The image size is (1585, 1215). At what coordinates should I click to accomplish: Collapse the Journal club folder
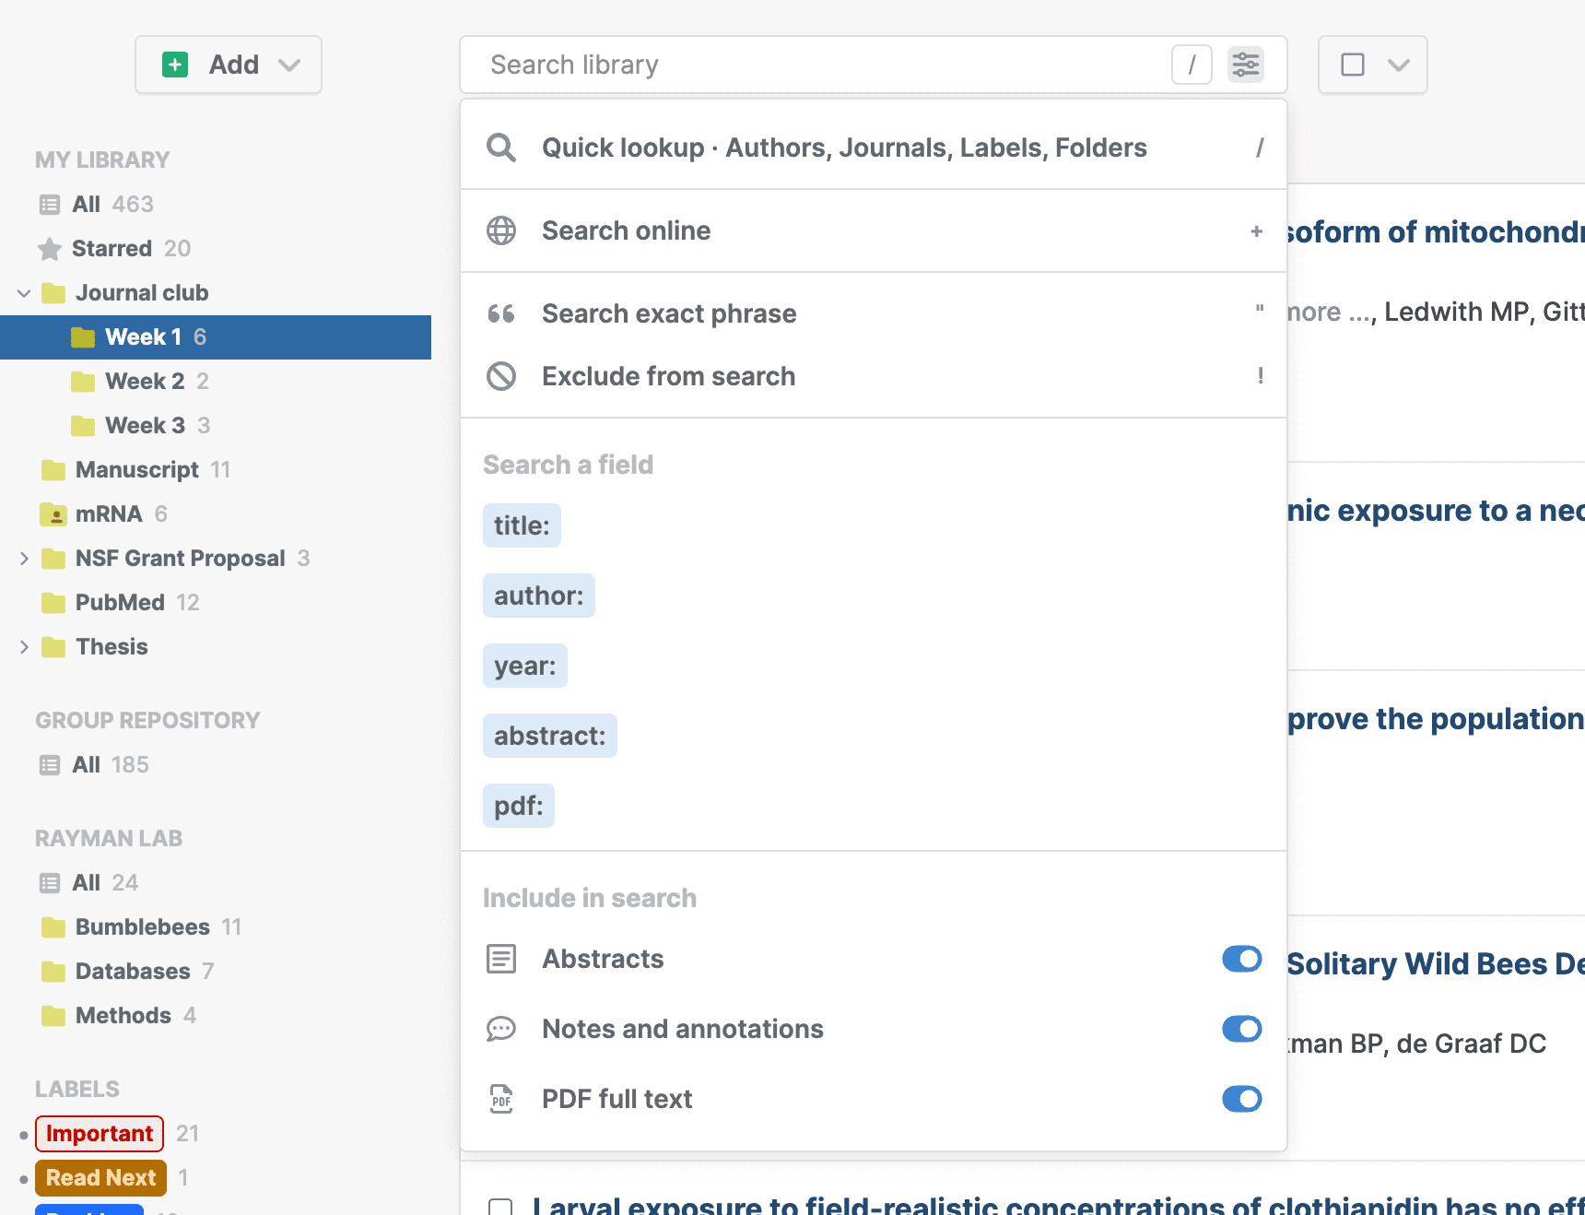click(x=24, y=293)
